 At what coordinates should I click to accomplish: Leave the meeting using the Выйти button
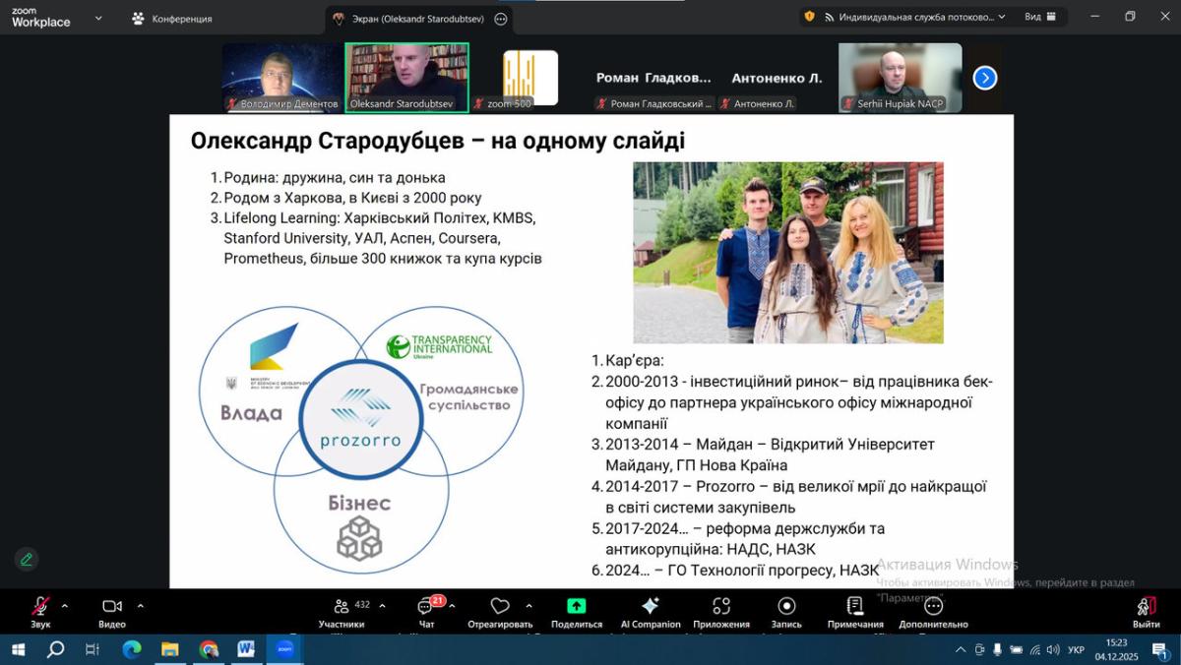(x=1146, y=607)
